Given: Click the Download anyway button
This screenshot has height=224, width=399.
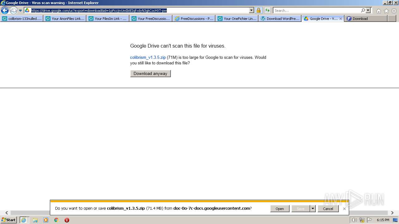Looking at the screenshot, I should coord(151,74).
